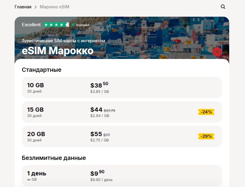245x187 pixels.
Task: Go to the Главная breadcrumb link
Action: pyautogui.click(x=23, y=7)
